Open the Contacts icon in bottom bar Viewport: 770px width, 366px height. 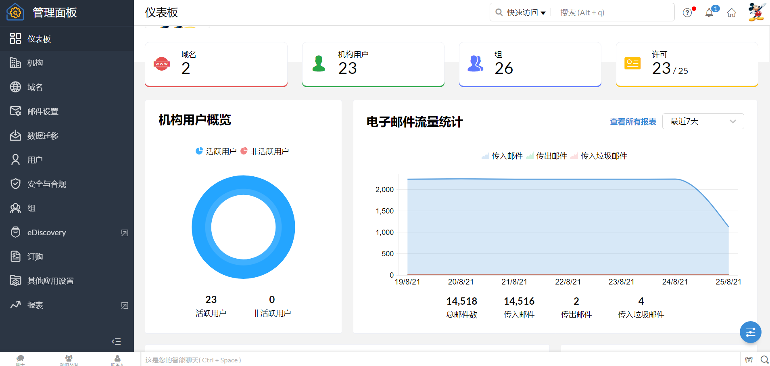(x=117, y=359)
